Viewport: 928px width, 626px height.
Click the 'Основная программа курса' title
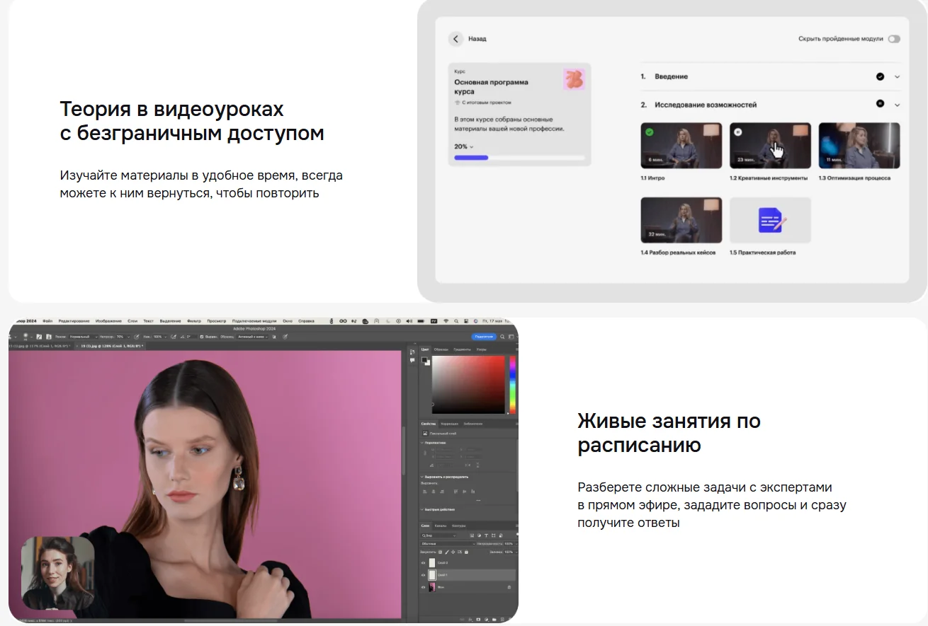tap(491, 87)
